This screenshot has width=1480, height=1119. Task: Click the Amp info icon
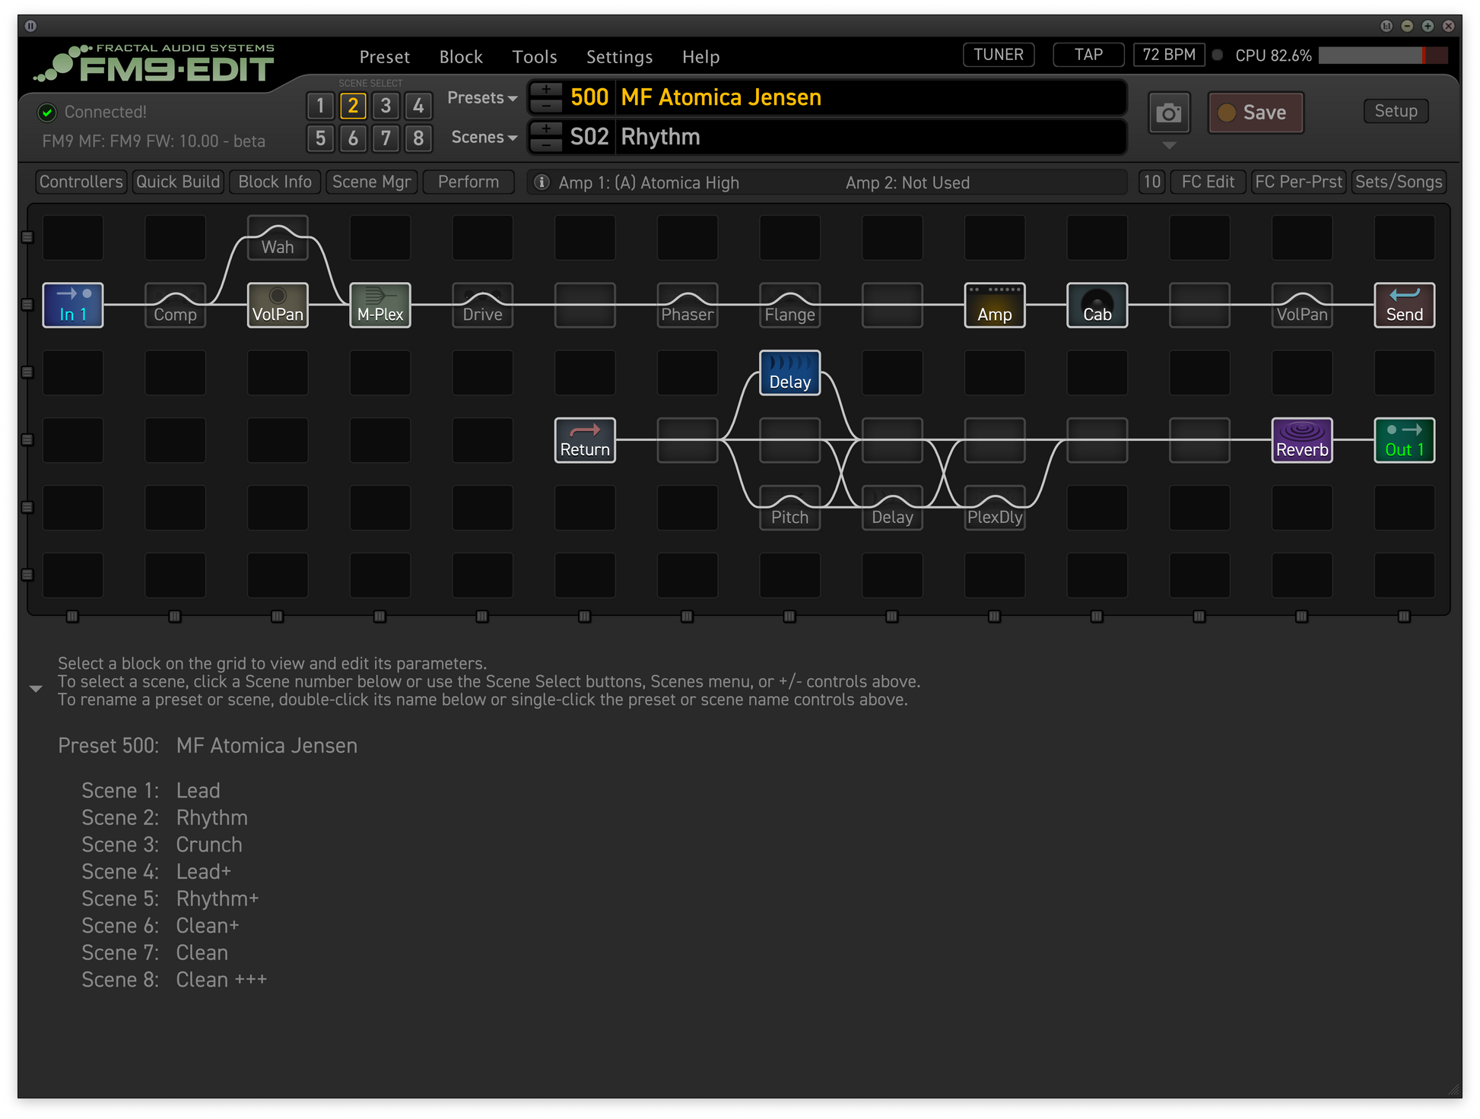click(542, 182)
